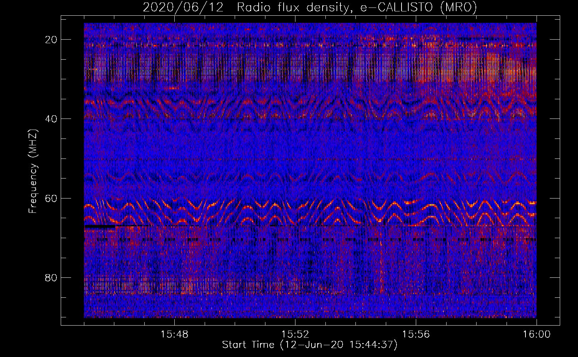Click the date '2020/06/12' in the title
The width and height of the screenshot is (578, 357).
183,7
